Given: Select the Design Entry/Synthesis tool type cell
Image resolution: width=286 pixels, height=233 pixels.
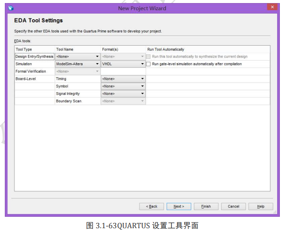Looking at the screenshot, I should click(35, 57).
